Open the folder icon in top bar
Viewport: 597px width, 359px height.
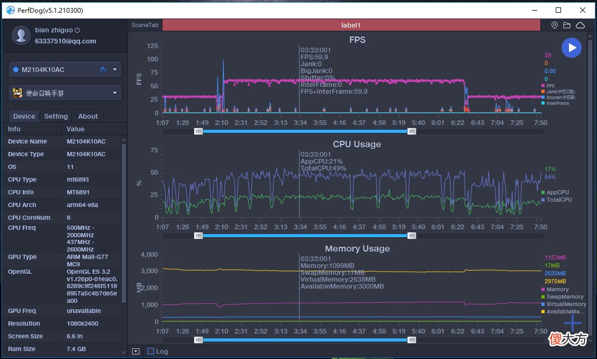point(567,25)
